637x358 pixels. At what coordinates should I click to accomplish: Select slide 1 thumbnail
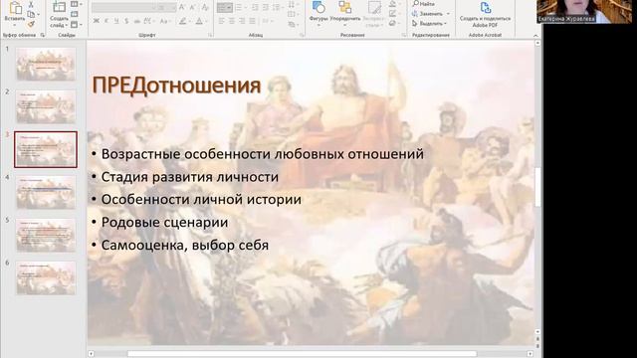46,64
